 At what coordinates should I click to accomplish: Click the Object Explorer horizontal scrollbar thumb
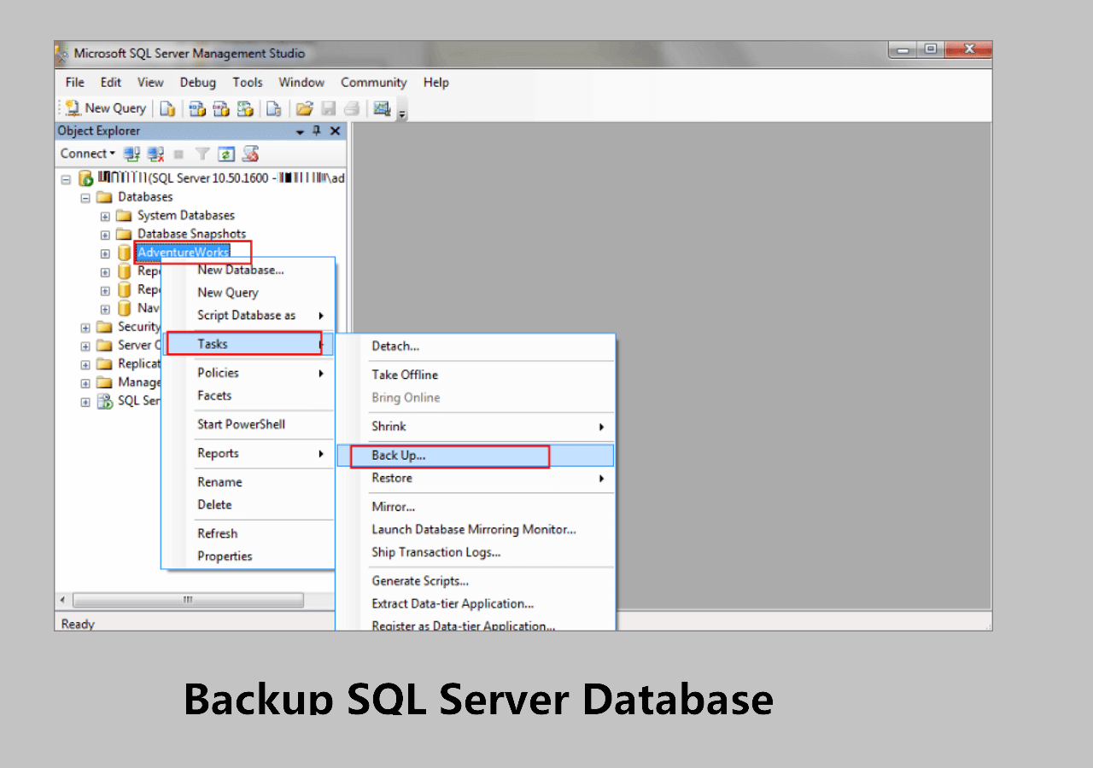point(188,600)
